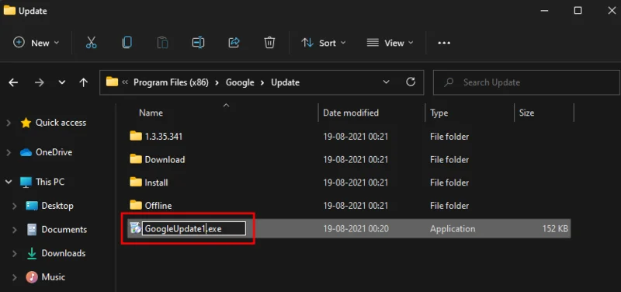
Task: Click the Offline folder icon
Action: click(x=136, y=205)
